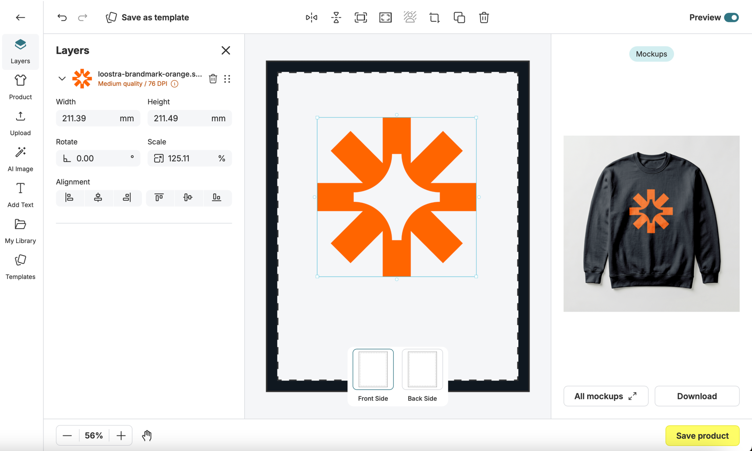Open My Library in the sidebar
752x451 pixels.
pyautogui.click(x=21, y=232)
